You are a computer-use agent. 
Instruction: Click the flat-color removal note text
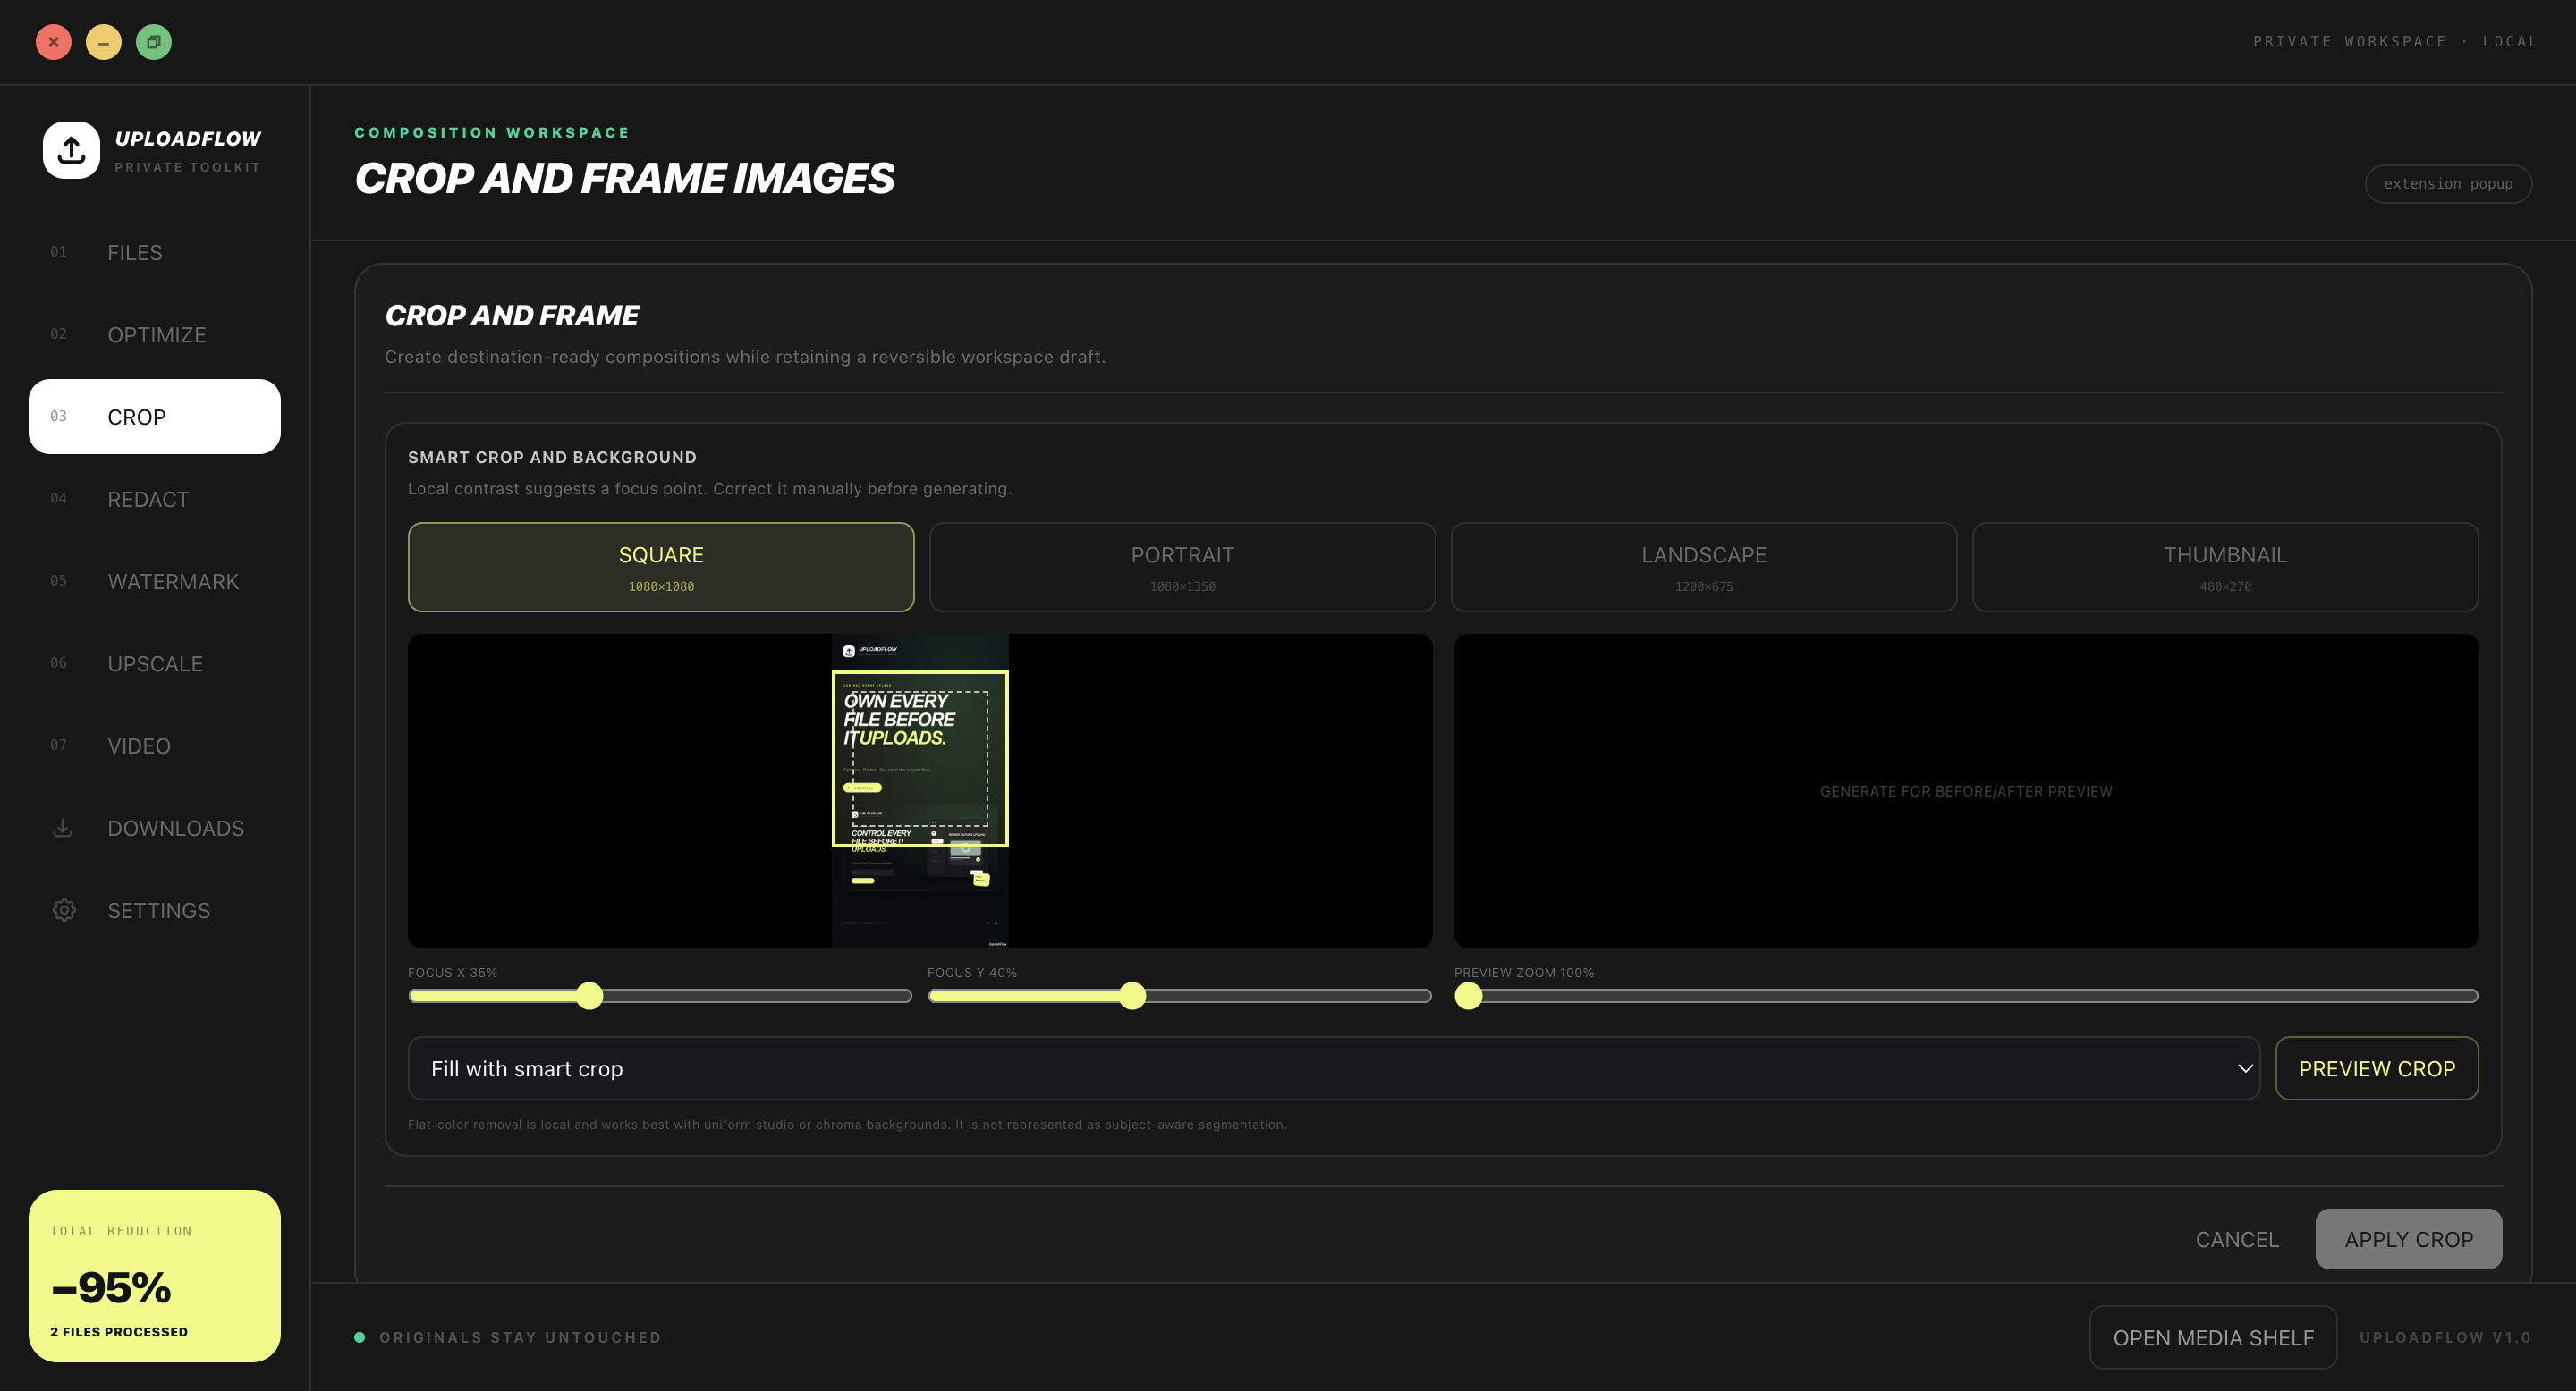847,1125
